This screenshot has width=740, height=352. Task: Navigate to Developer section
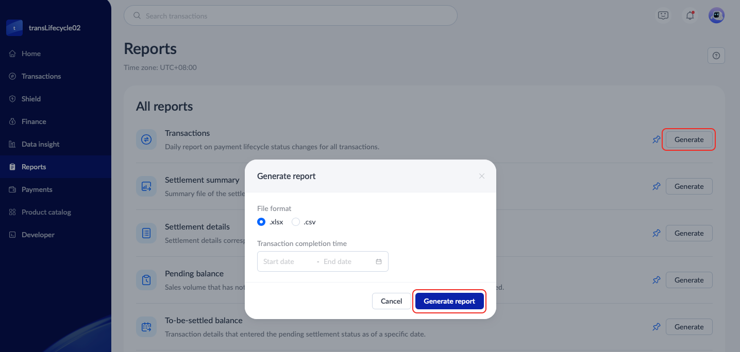tap(38, 235)
